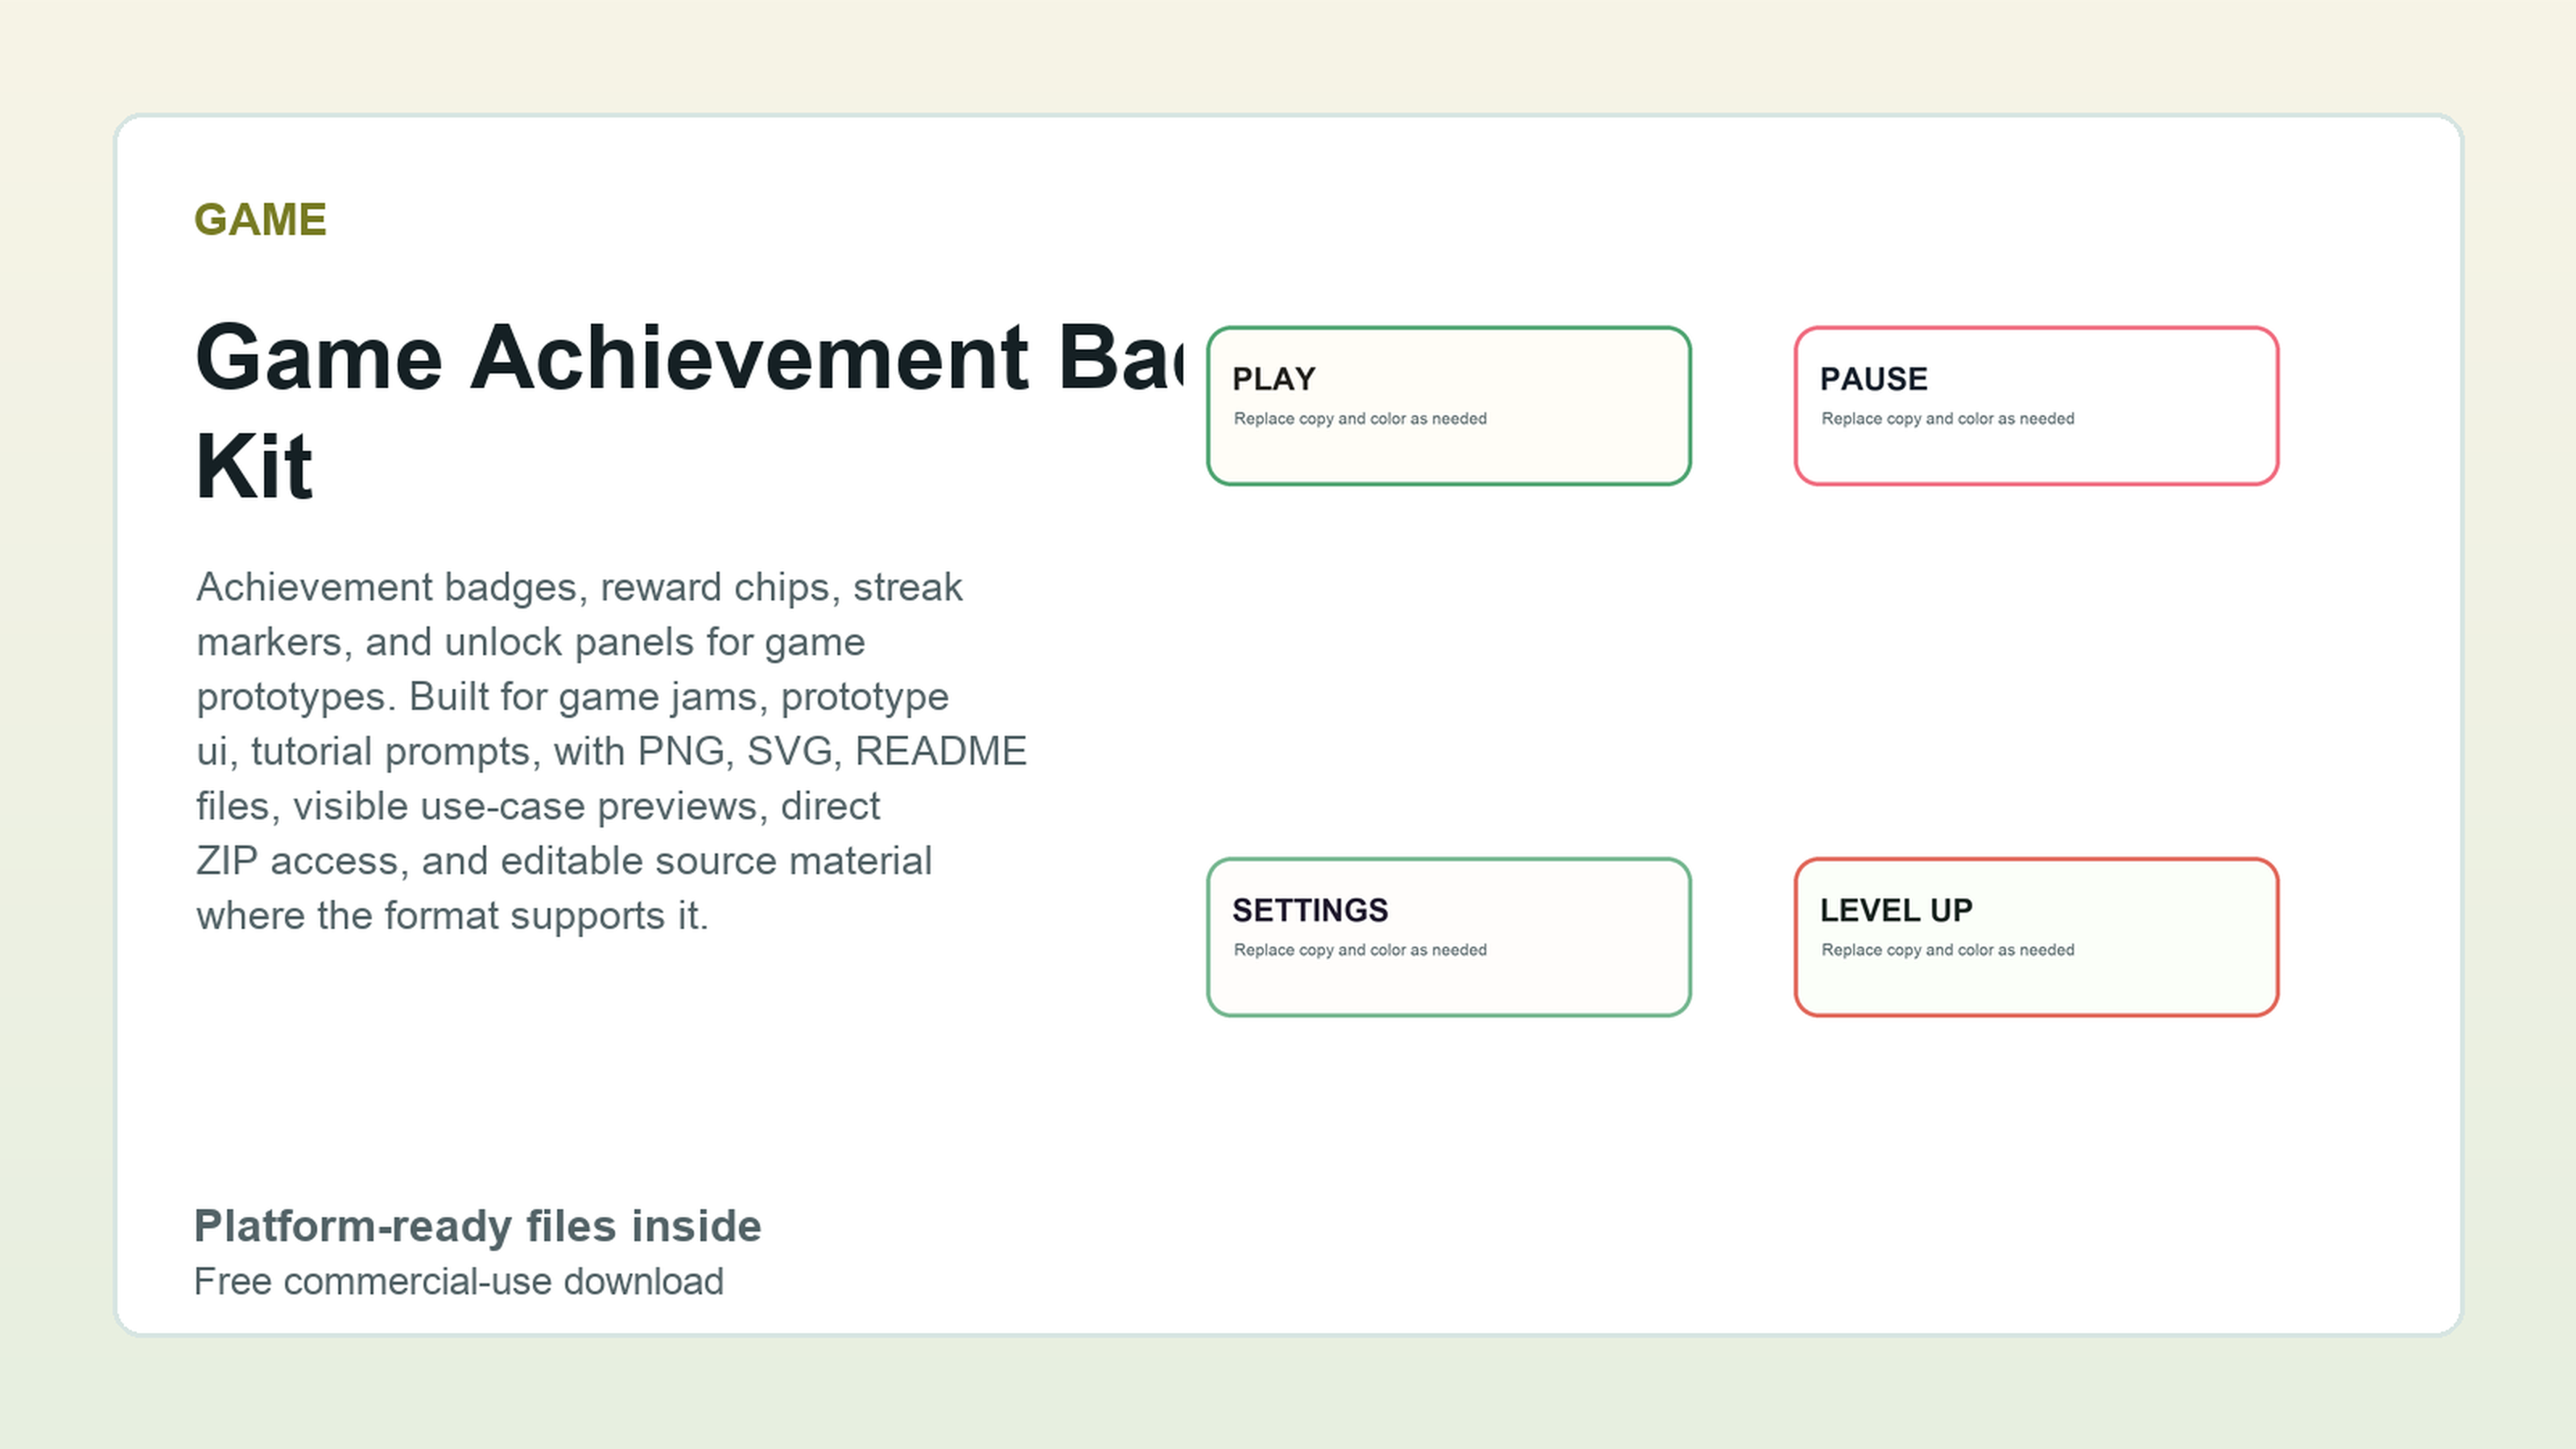Click the GAME category label
Viewport: 2576px width, 1449px height.
(260, 220)
